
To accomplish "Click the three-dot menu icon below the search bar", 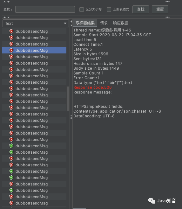I will [167, 17].
